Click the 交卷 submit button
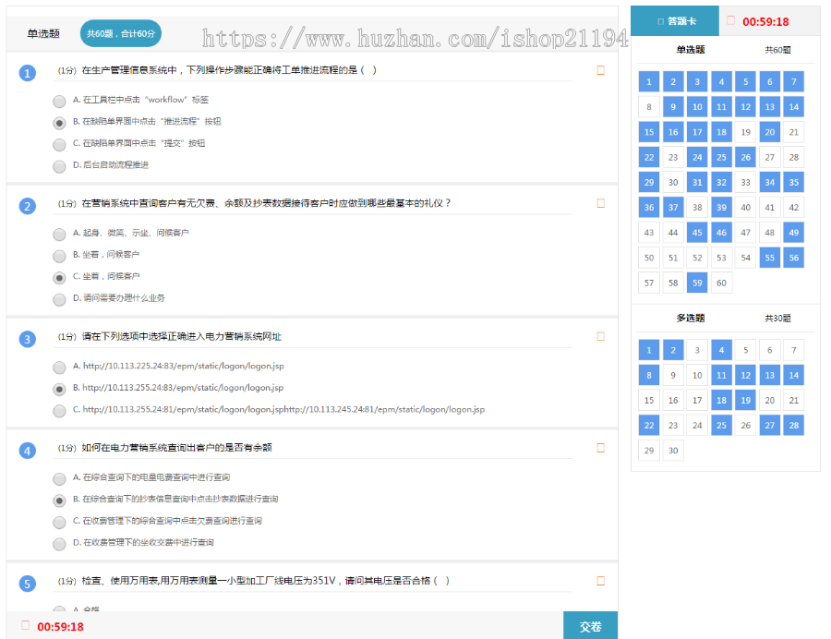 tap(590, 625)
